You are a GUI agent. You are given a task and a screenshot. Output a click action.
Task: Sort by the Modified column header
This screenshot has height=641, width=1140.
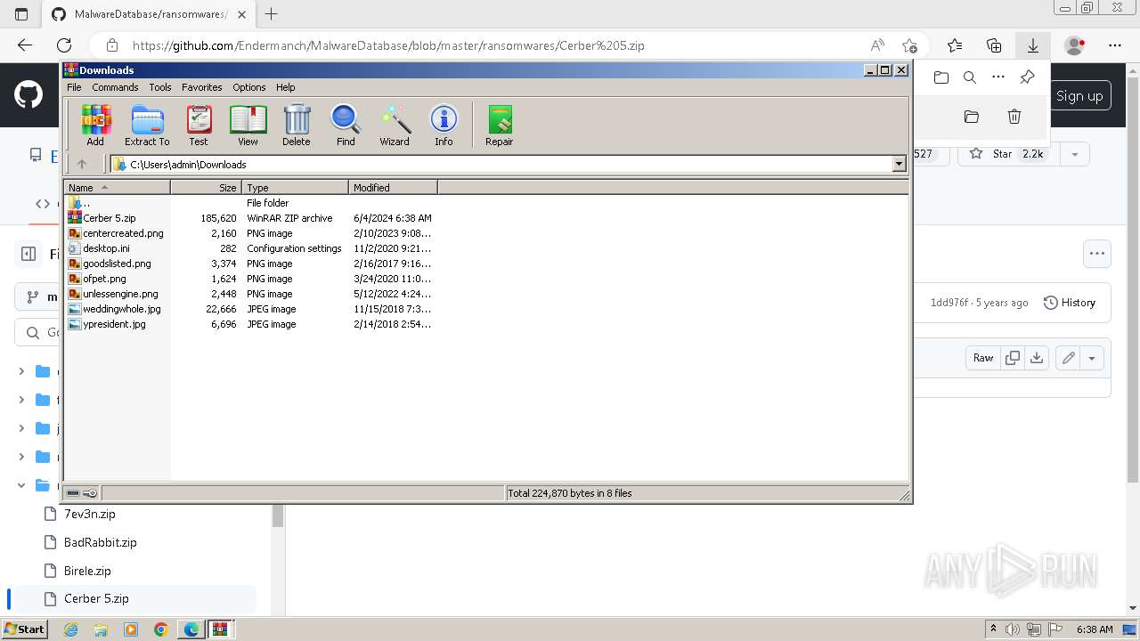[393, 187]
